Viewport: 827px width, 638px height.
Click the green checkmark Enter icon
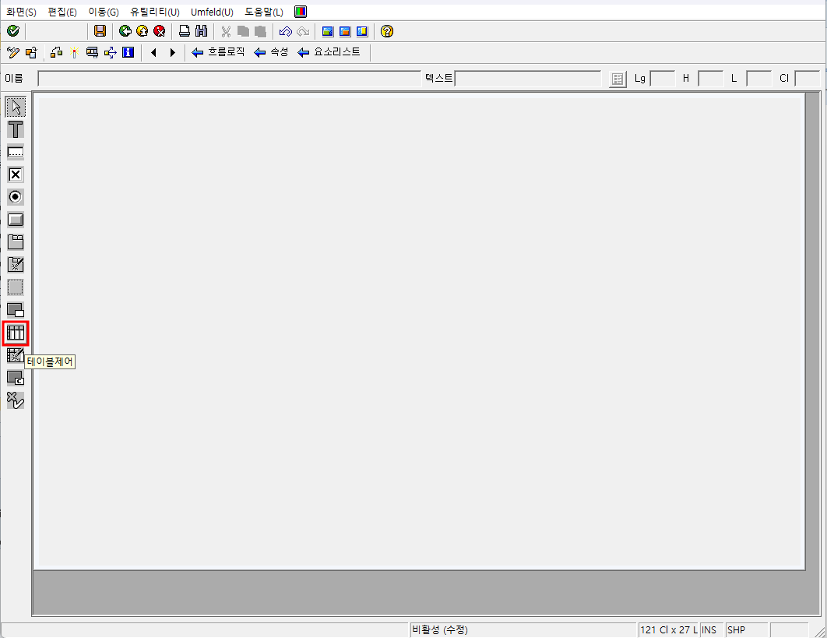[x=13, y=31]
